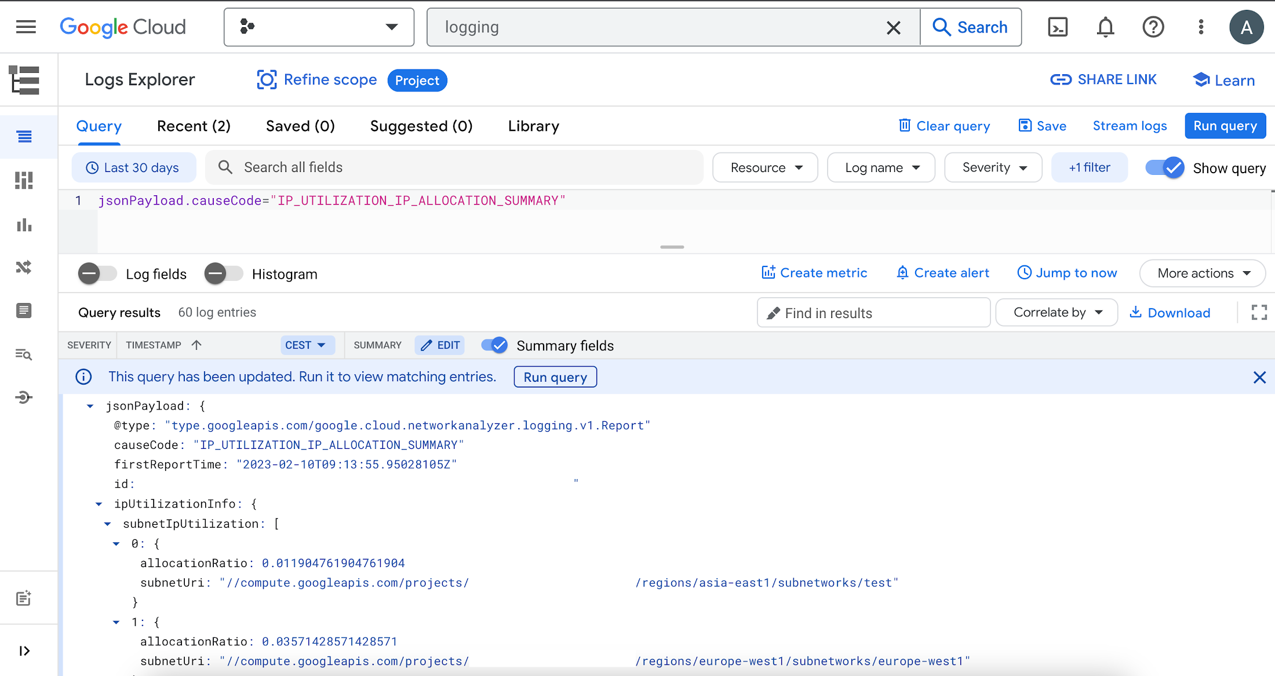Select Logs Explorer sidebar icon
The height and width of the screenshot is (676, 1275).
[x=24, y=137]
